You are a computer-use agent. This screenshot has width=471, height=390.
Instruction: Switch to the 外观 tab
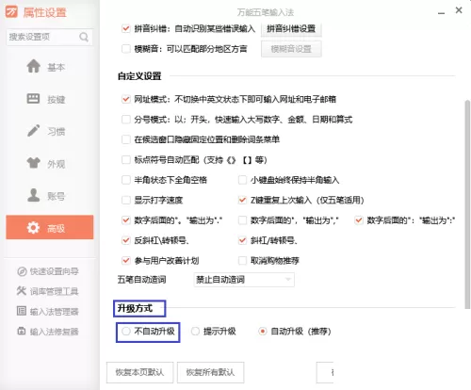coord(50,163)
